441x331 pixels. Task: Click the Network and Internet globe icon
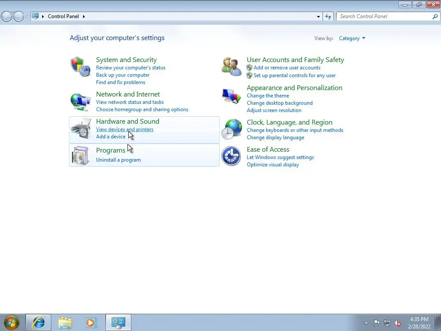click(81, 102)
